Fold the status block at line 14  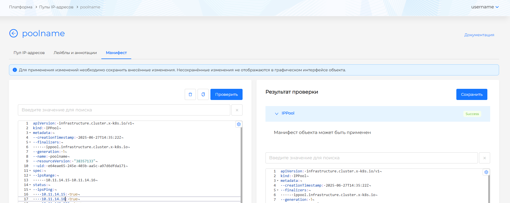(30, 185)
